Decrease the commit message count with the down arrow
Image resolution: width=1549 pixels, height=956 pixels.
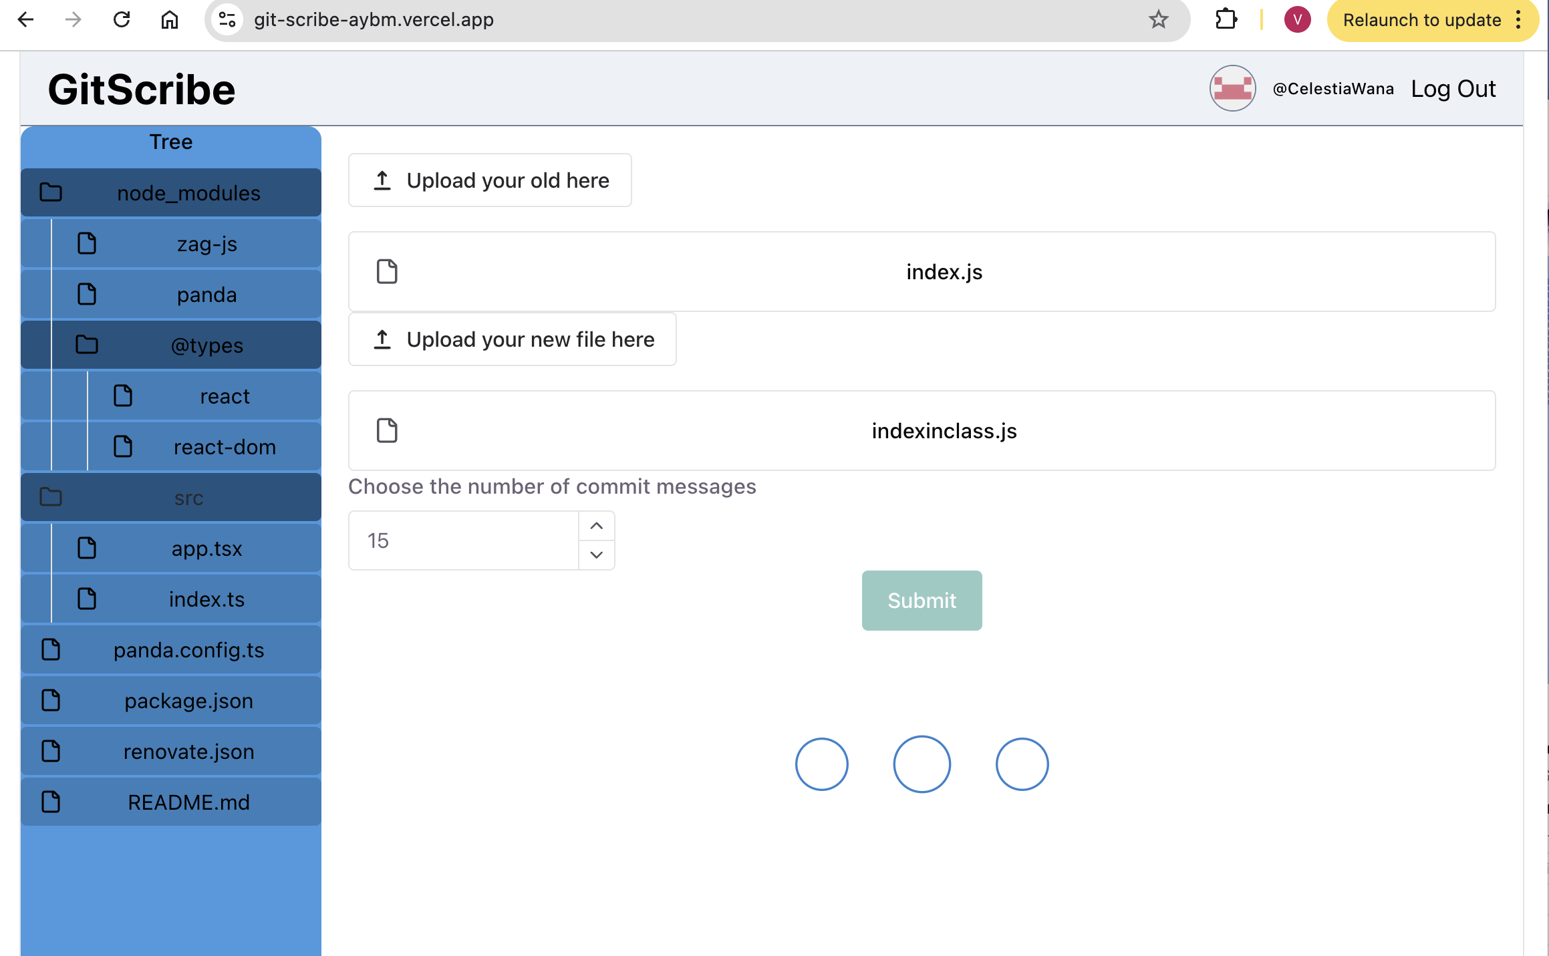coord(596,555)
